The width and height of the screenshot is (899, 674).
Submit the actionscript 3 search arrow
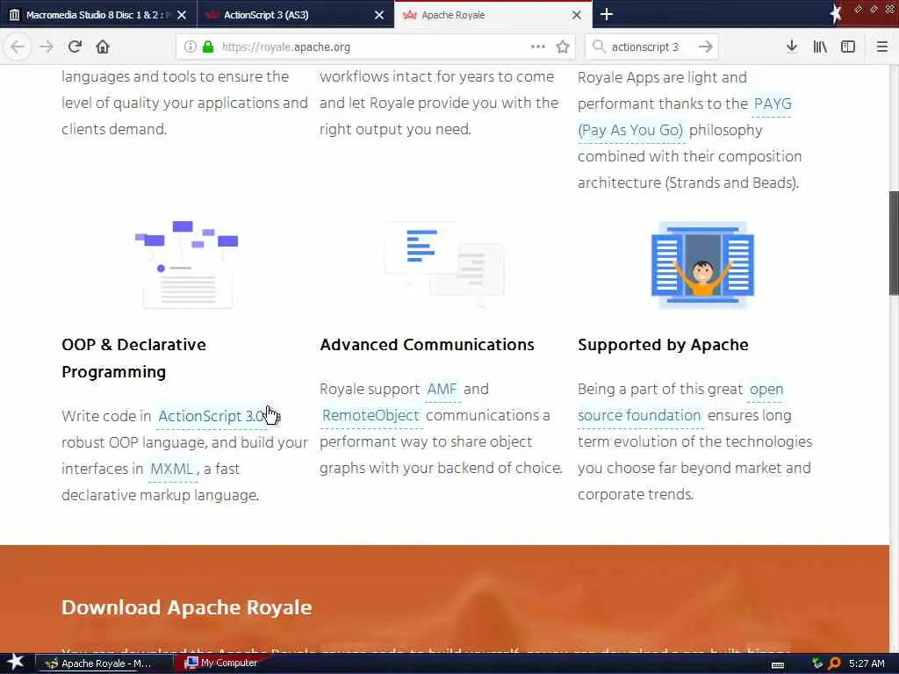click(x=706, y=47)
